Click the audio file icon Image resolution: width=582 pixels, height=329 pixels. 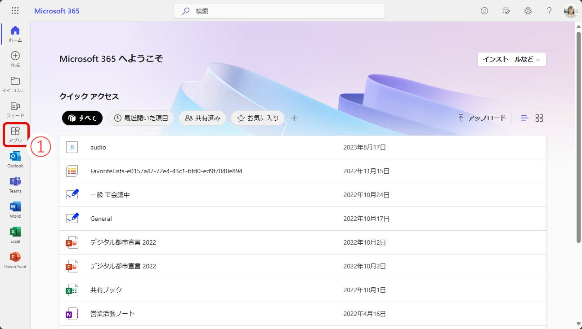[72, 147]
